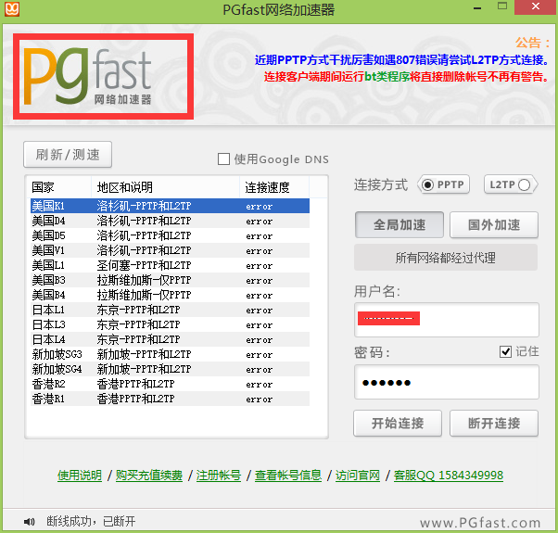Select server row 美国D5
This screenshot has height=533, width=558.
pyautogui.click(x=170, y=235)
